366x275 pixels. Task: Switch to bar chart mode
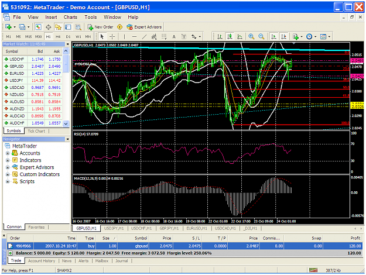[x=220, y=37]
